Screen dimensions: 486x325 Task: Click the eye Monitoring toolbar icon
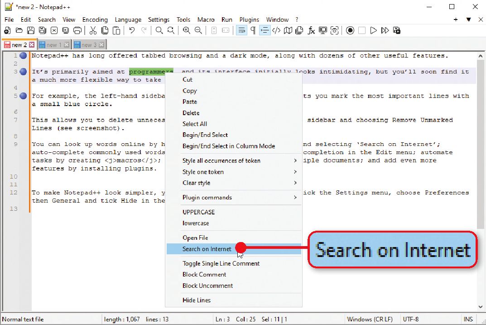pos(334,30)
